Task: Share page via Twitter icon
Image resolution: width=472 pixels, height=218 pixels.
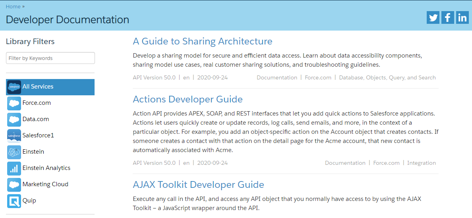Action: point(433,17)
